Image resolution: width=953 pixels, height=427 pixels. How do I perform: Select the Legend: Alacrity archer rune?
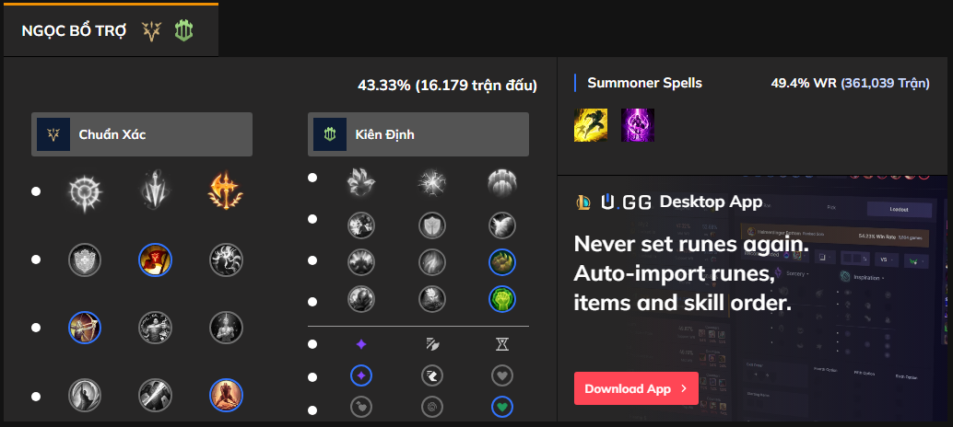[x=85, y=327]
